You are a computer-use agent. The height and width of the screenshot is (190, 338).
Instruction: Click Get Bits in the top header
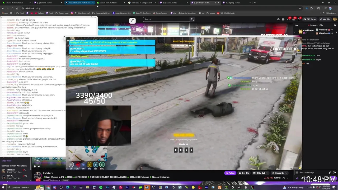coord(325,19)
